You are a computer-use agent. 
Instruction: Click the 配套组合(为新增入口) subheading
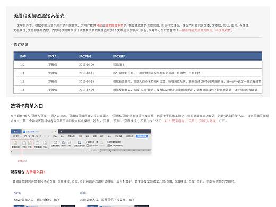[28, 172]
